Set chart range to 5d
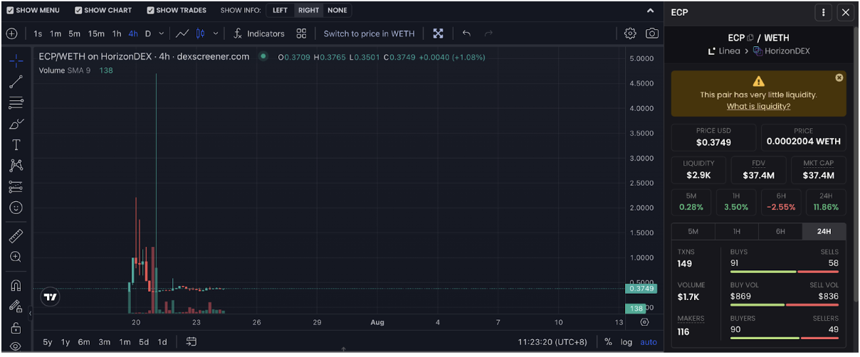The image size is (860, 357). tap(144, 342)
